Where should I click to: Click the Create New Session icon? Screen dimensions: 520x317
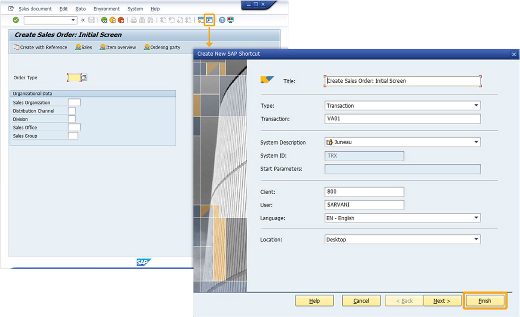[201, 20]
